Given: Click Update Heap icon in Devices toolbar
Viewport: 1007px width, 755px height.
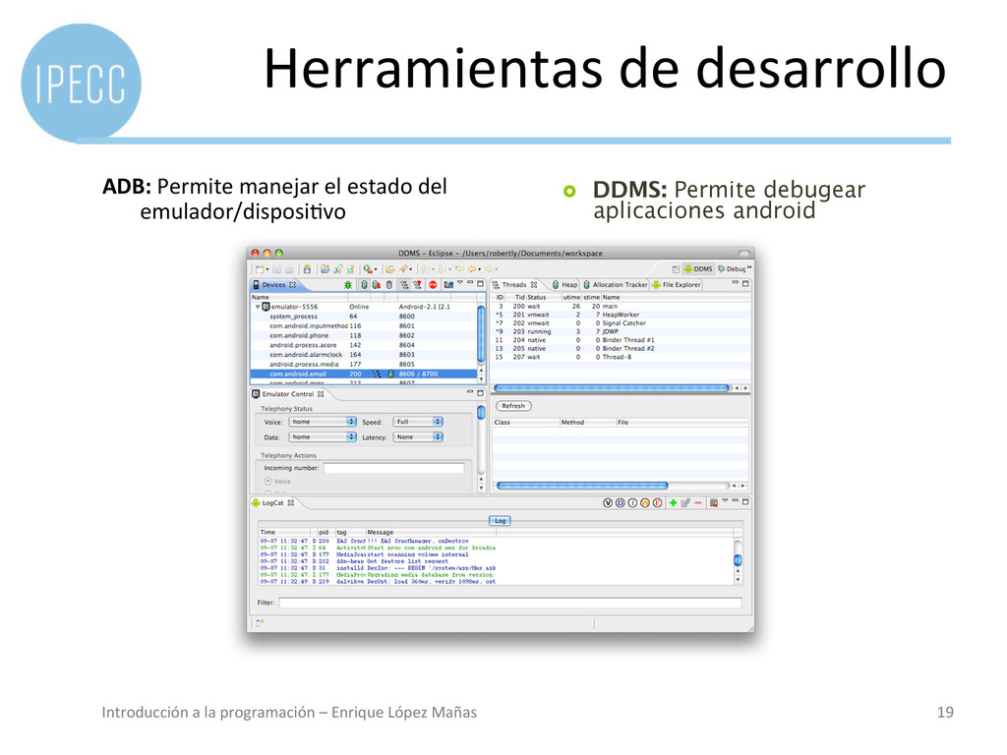Looking at the screenshot, I should (364, 285).
